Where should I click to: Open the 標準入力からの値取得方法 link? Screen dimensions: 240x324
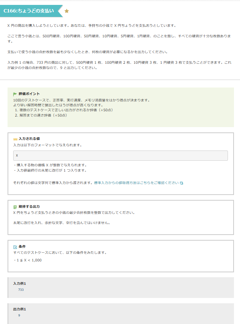point(136,183)
